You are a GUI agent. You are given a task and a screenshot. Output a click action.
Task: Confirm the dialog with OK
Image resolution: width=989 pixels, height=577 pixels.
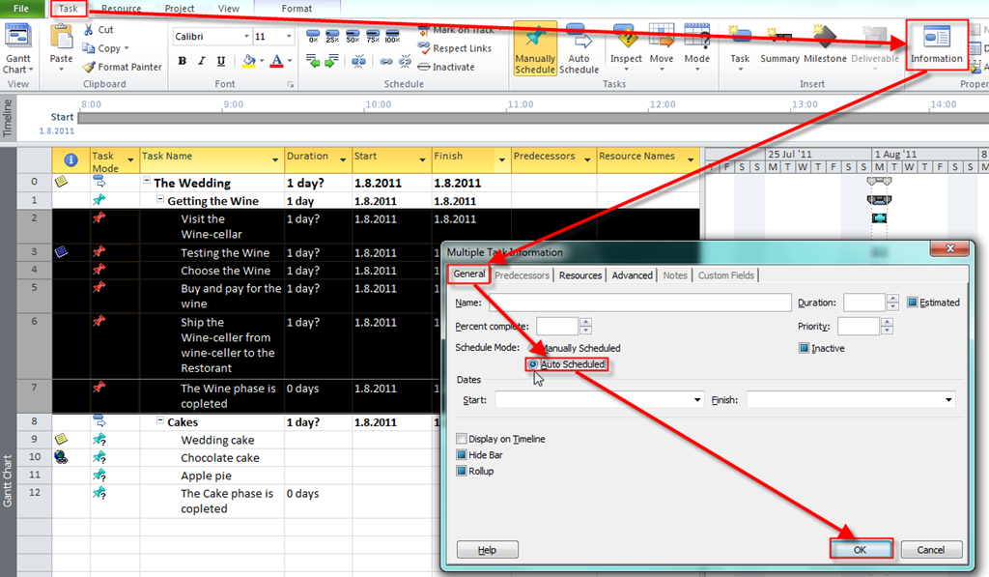[860, 549]
